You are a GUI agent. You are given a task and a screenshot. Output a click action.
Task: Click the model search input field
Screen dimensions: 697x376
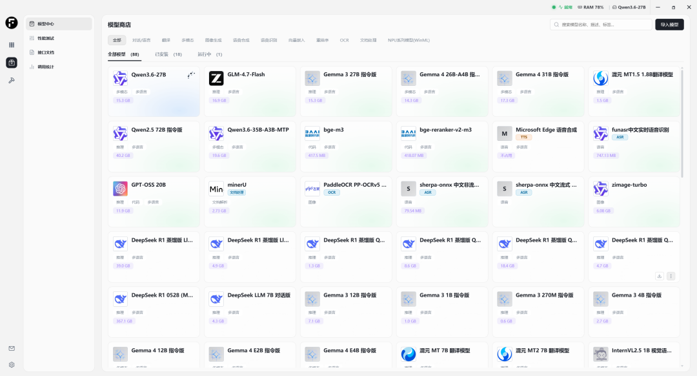[601, 25]
